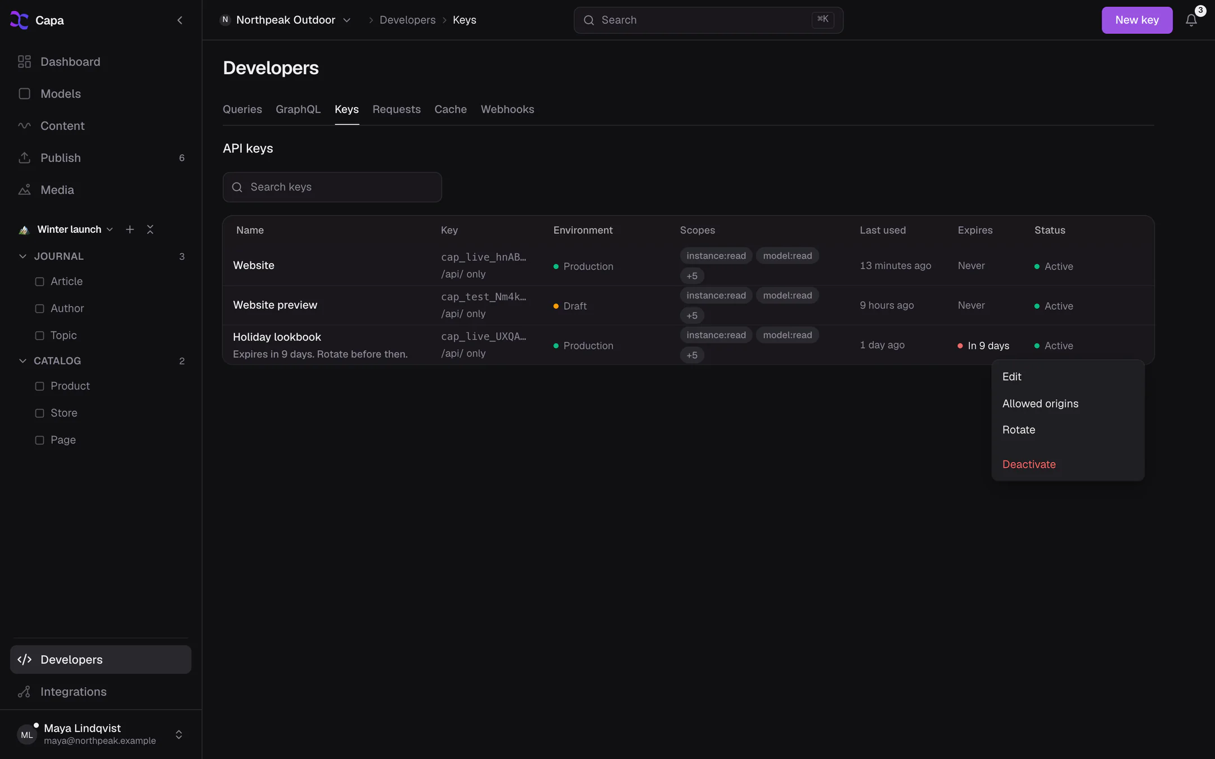Switch to the Requests tab
1215x759 pixels.
coord(397,110)
